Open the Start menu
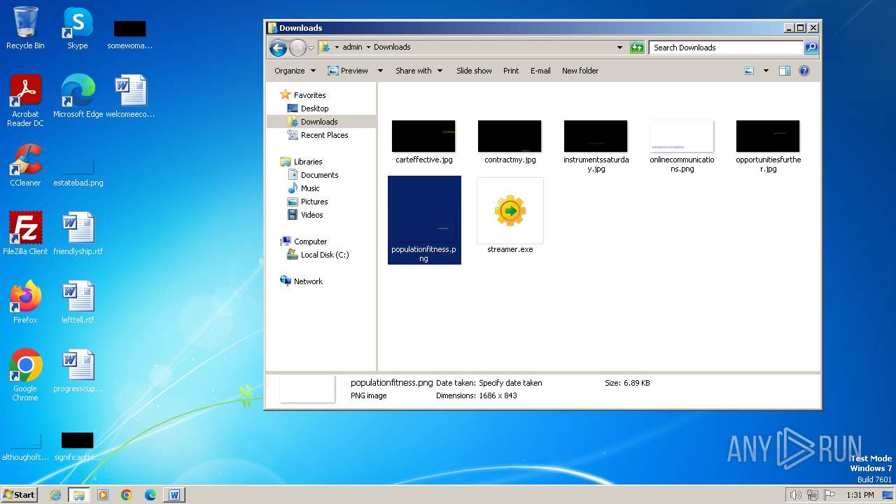896x504 pixels. click(x=19, y=495)
